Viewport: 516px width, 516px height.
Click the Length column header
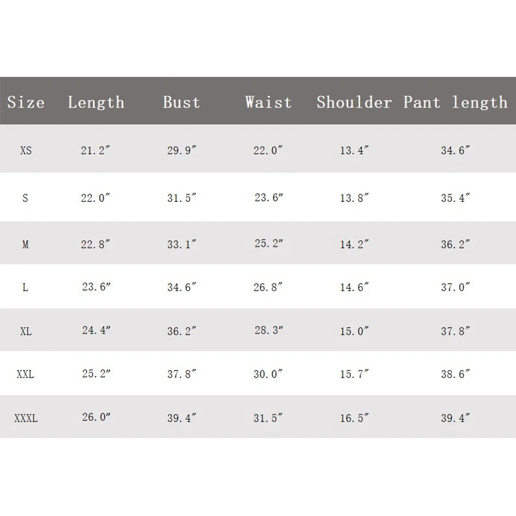tap(96, 102)
